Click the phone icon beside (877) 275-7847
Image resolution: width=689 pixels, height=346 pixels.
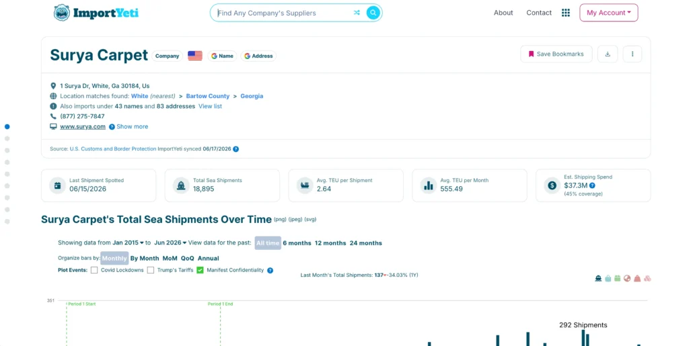[53, 116]
